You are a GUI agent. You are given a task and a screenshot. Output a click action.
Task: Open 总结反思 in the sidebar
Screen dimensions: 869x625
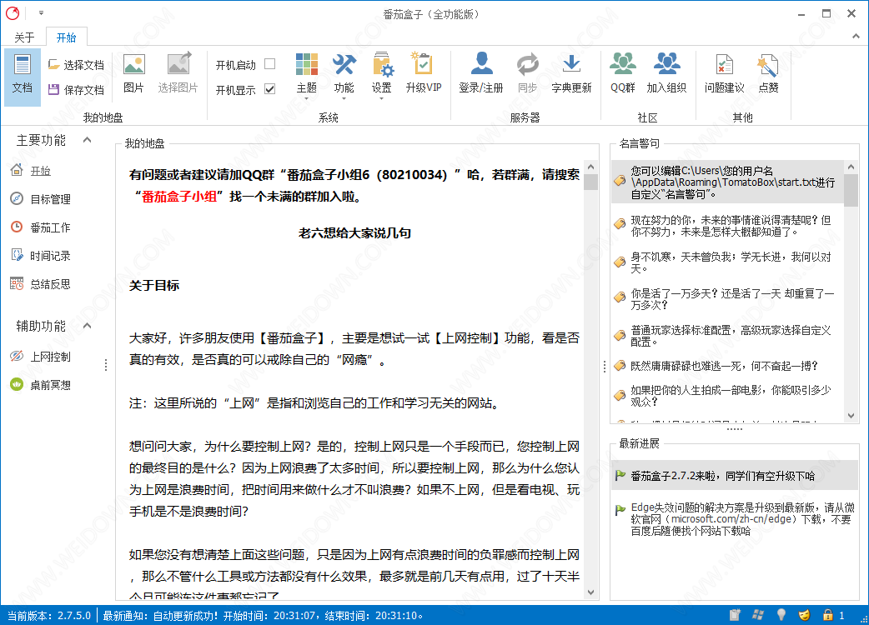coord(41,284)
